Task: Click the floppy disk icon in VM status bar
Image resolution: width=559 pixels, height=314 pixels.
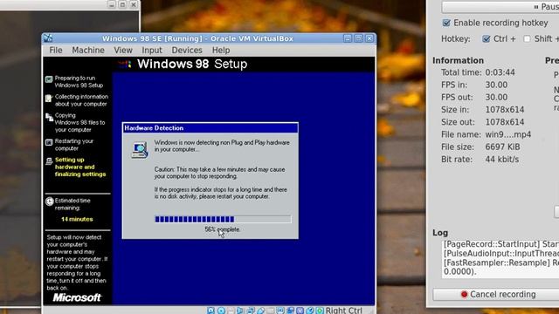Action: (231, 311)
